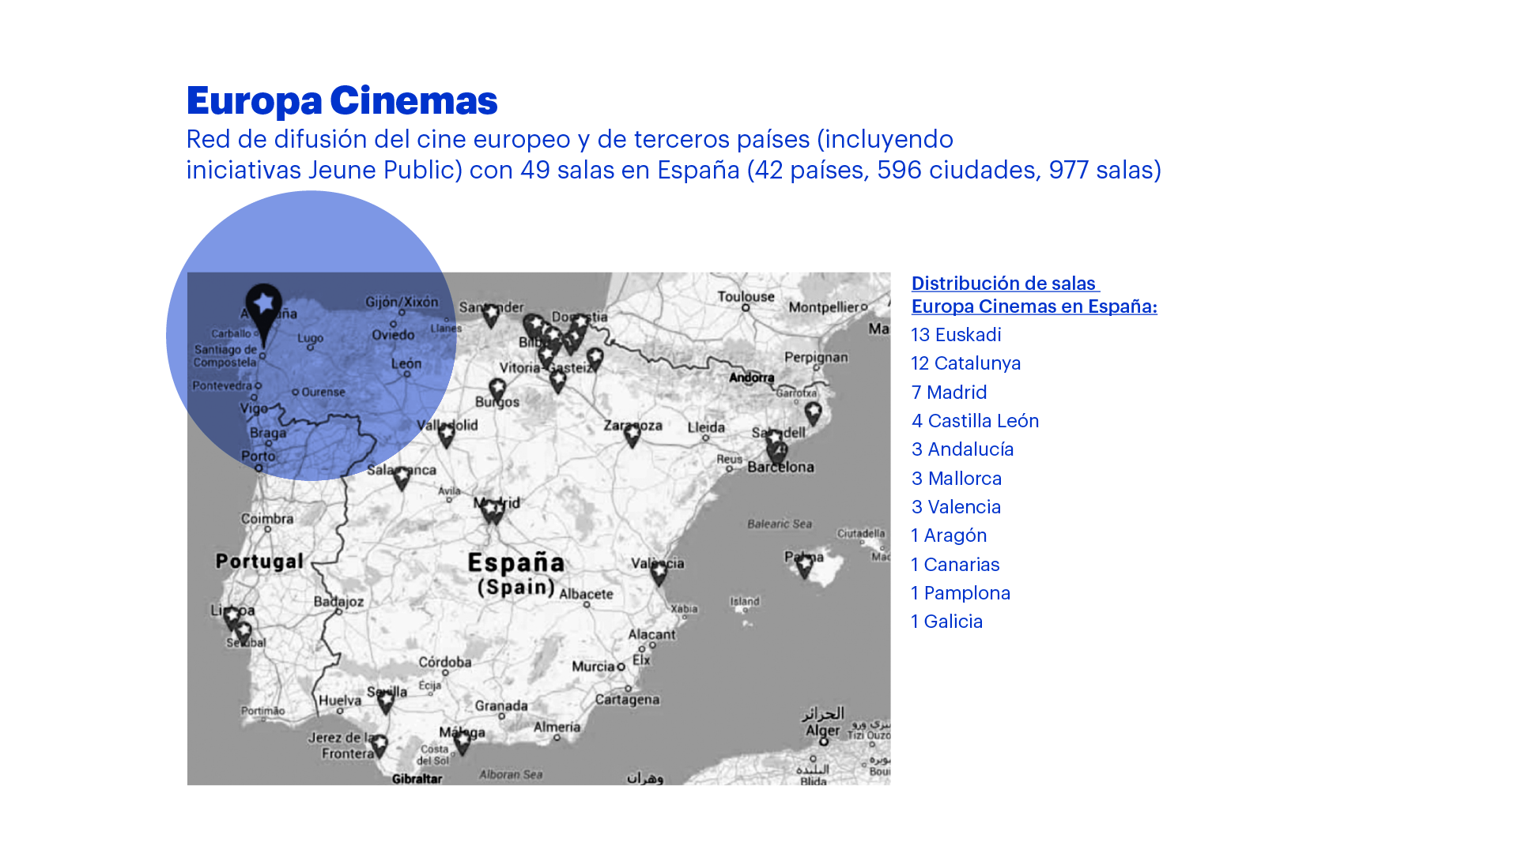Viewport: 1518px width, 853px height.
Task: Select the '13 Euskadi' list entry
Action: [x=956, y=335]
